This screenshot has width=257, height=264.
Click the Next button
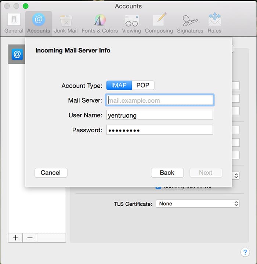pos(206,173)
